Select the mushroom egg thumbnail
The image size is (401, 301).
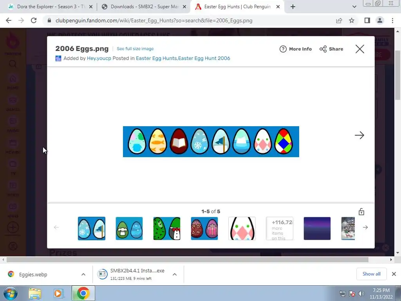(x=129, y=228)
